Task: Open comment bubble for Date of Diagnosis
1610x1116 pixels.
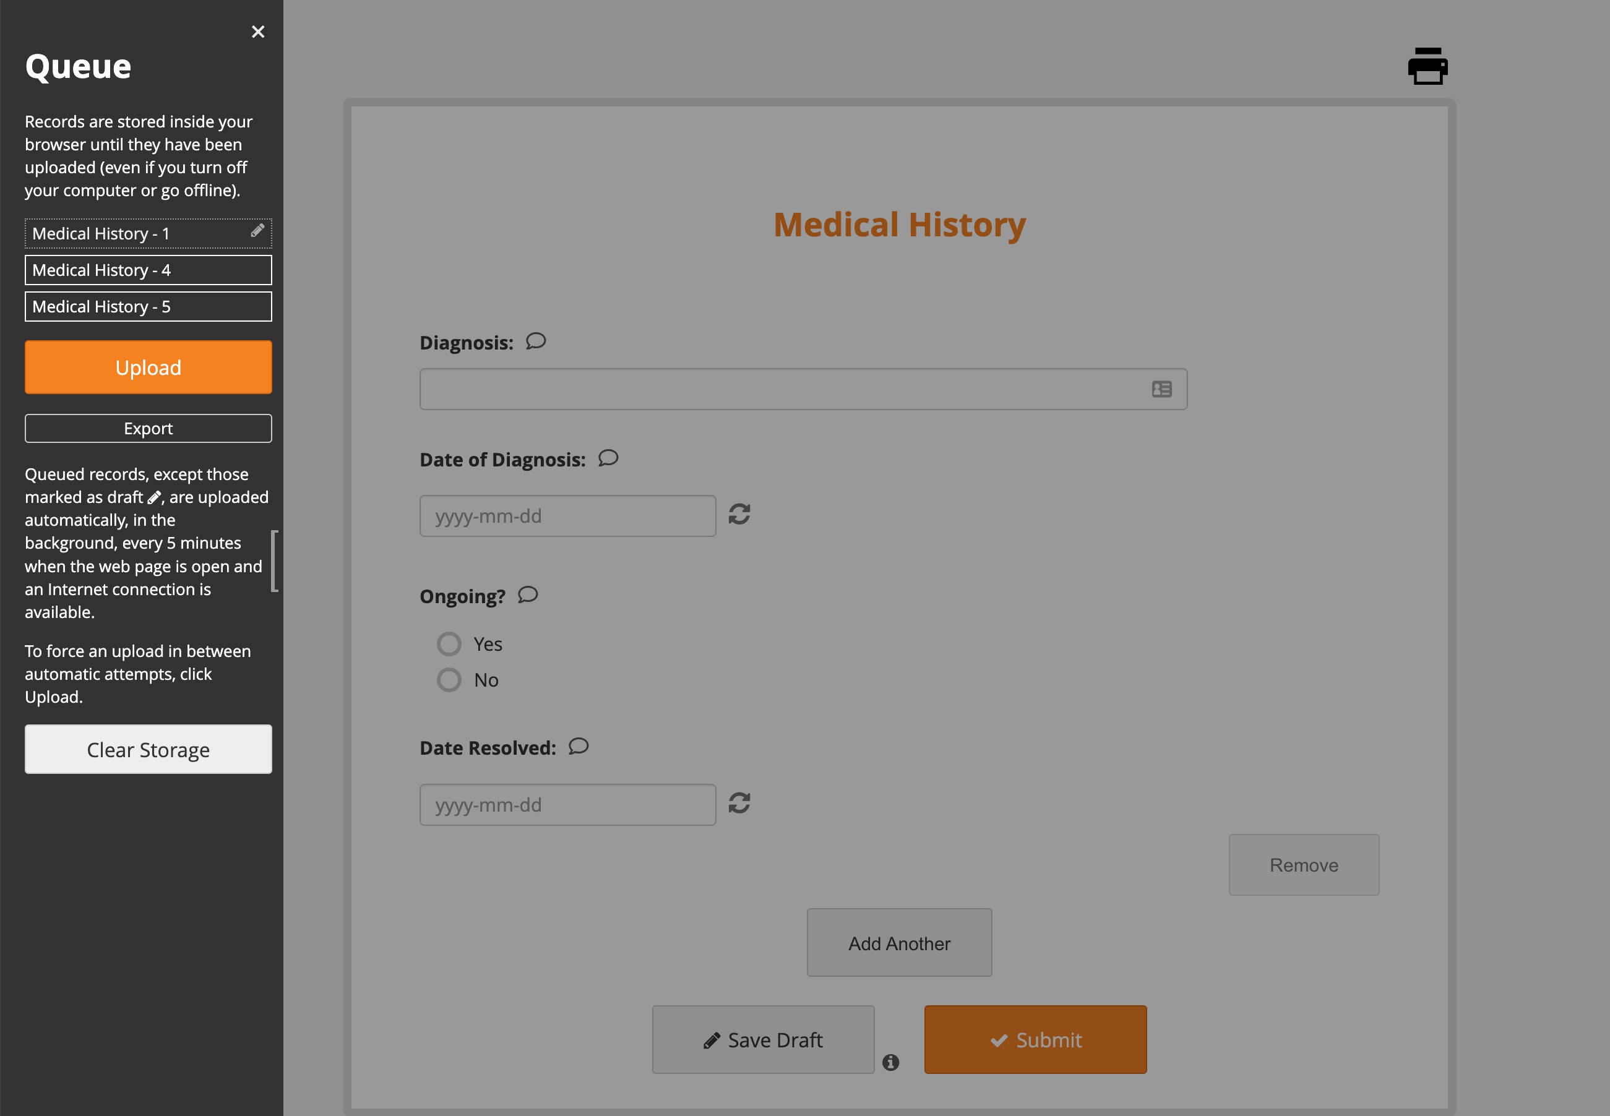Action: click(608, 458)
